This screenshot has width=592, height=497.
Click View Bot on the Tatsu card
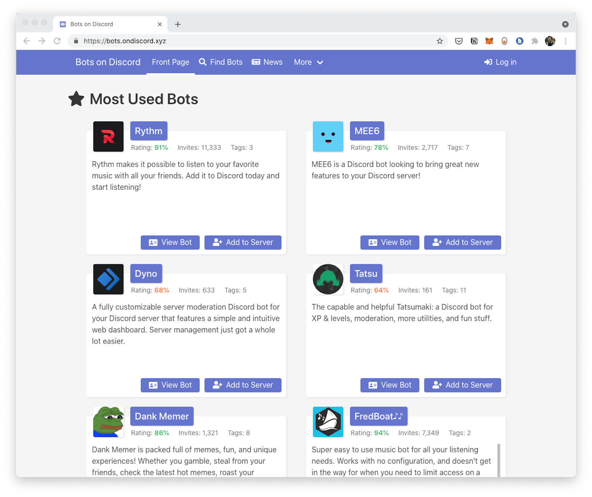389,385
